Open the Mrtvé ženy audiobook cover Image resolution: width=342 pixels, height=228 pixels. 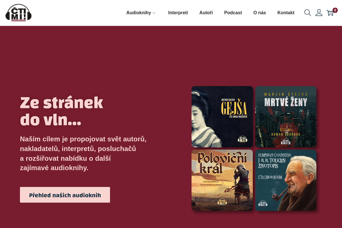pos(286,117)
